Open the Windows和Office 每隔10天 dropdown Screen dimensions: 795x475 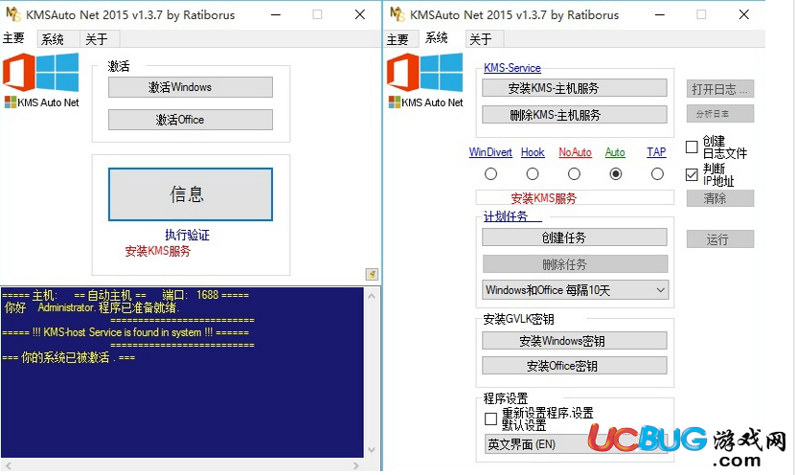click(575, 290)
